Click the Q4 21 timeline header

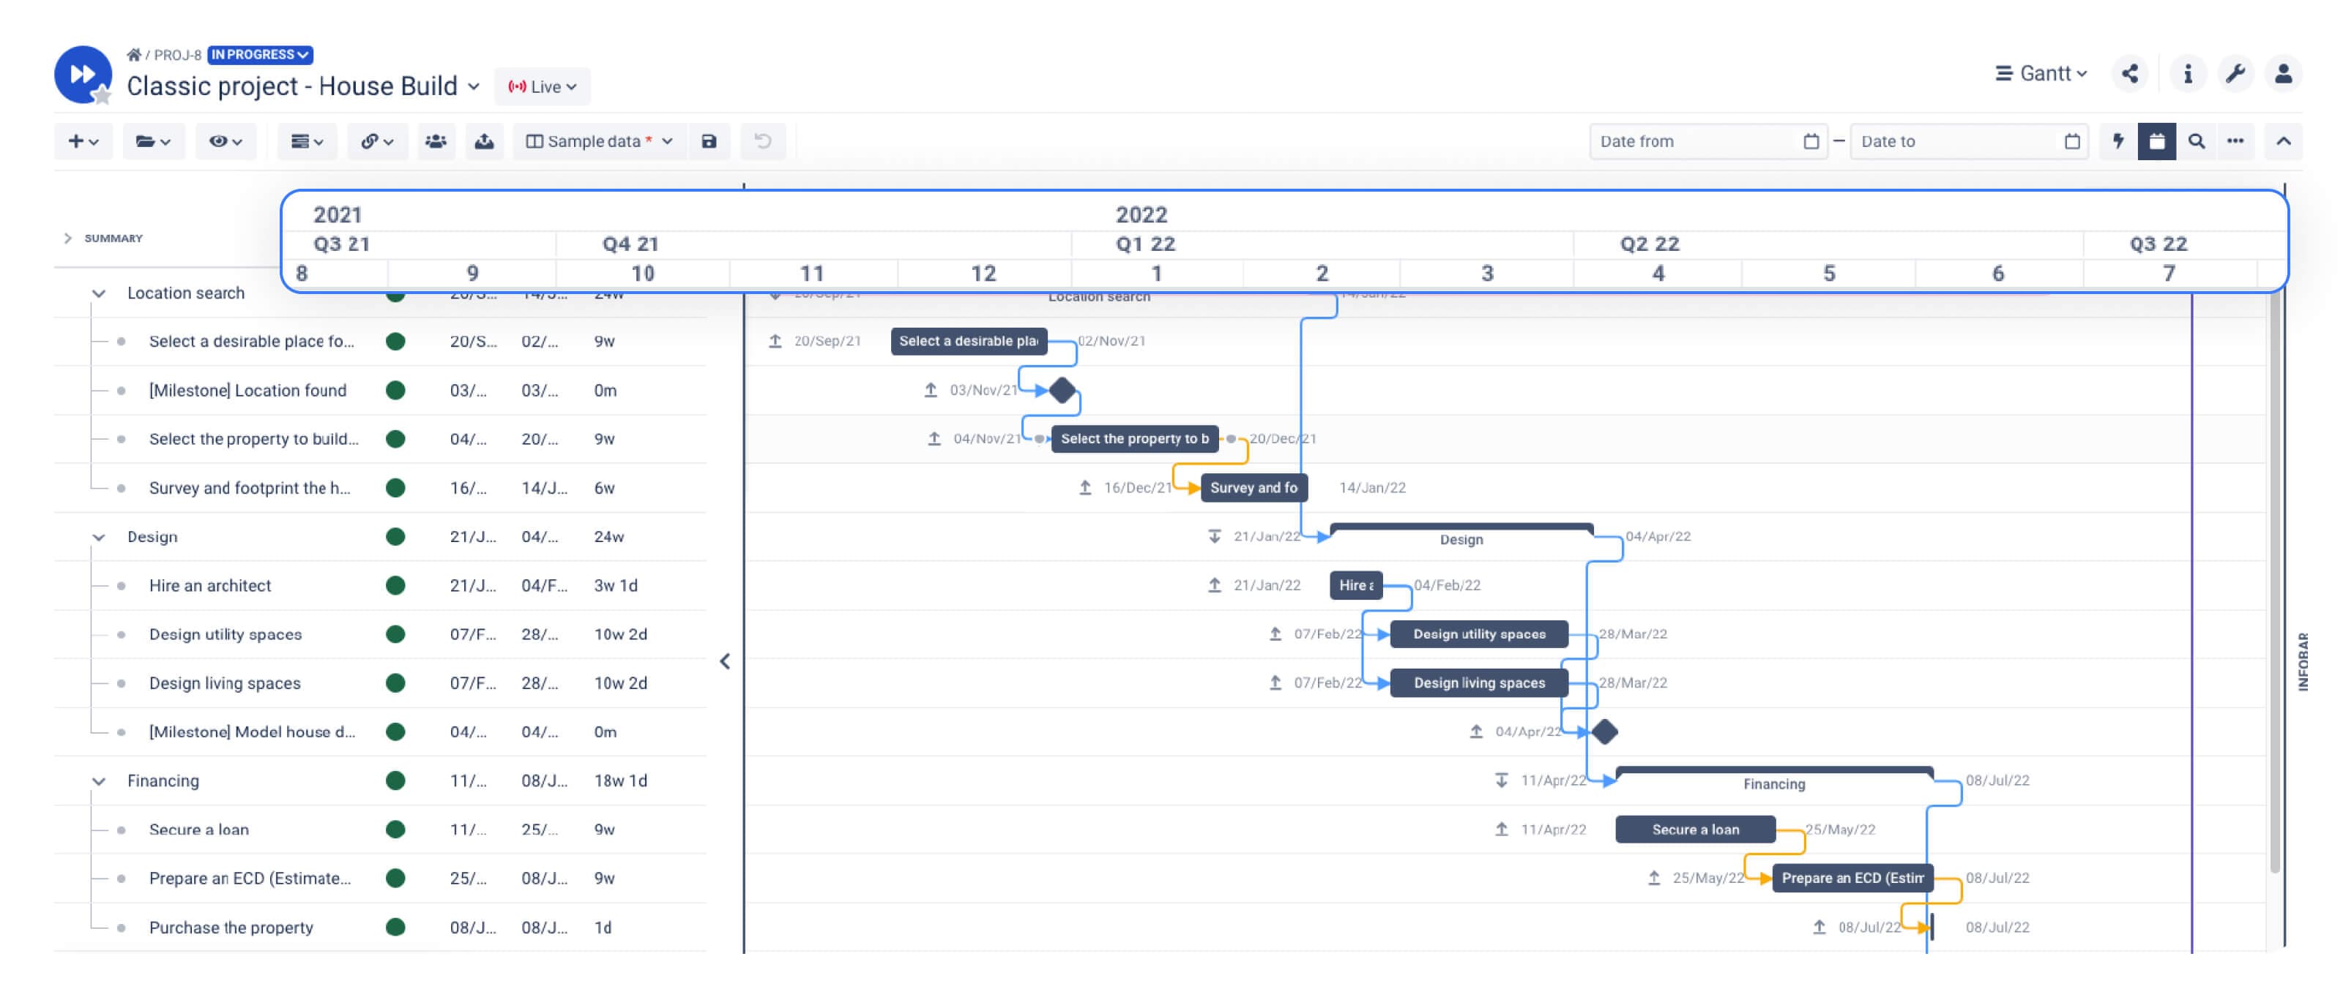tap(630, 244)
